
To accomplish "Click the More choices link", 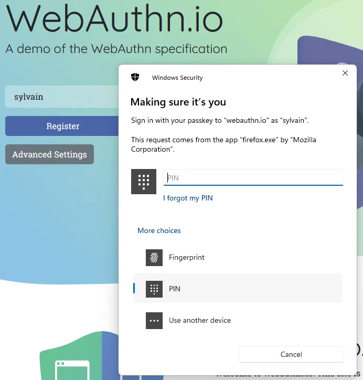I will tap(159, 230).
